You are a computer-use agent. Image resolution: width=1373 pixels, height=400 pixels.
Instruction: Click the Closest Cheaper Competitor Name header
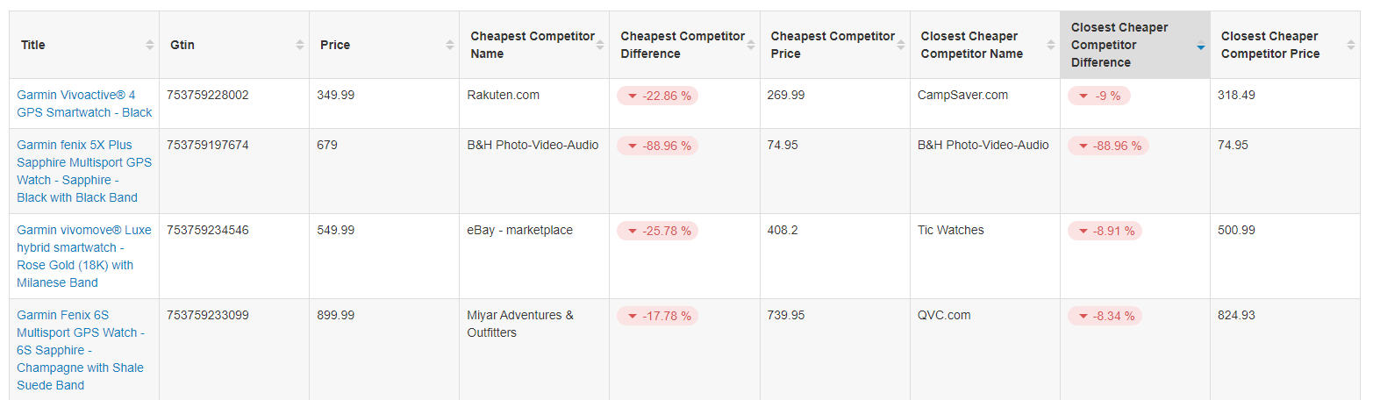(x=971, y=45)
